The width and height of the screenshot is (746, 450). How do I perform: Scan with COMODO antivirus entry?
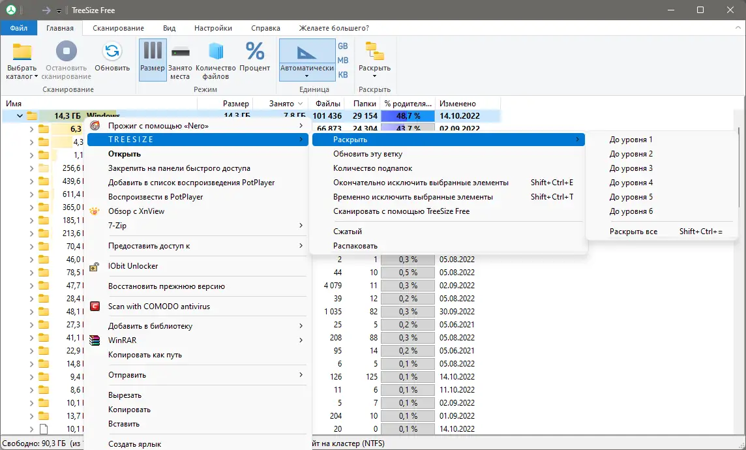tap(158, 307)
